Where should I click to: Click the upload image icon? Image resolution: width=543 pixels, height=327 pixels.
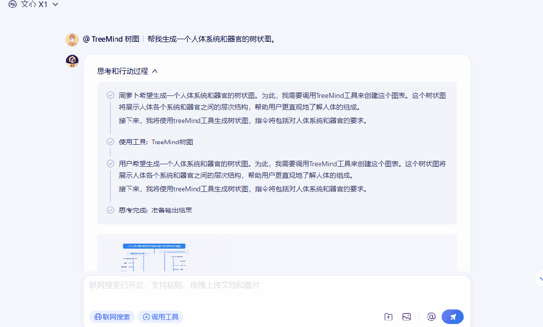[x=407, y=316]
